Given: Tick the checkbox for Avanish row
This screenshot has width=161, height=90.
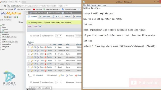Looking at the screenshot, I should [x=28, y=54].
